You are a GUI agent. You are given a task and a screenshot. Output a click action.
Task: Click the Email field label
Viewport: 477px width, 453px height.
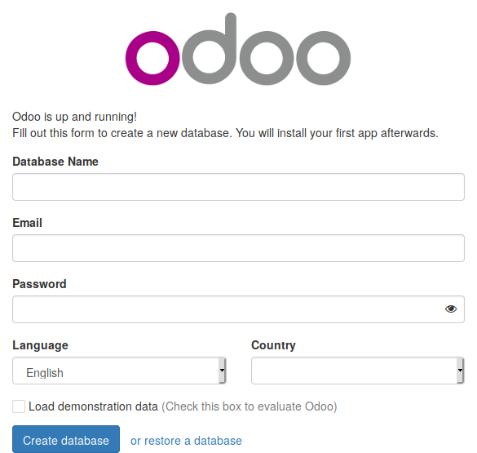tap(27, 223)
